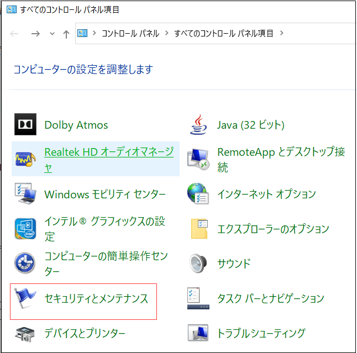The width and height of the screenshot is (357, 353).
Task: Open the Intel graphics settings icon
Action: (x=25, y=229)
